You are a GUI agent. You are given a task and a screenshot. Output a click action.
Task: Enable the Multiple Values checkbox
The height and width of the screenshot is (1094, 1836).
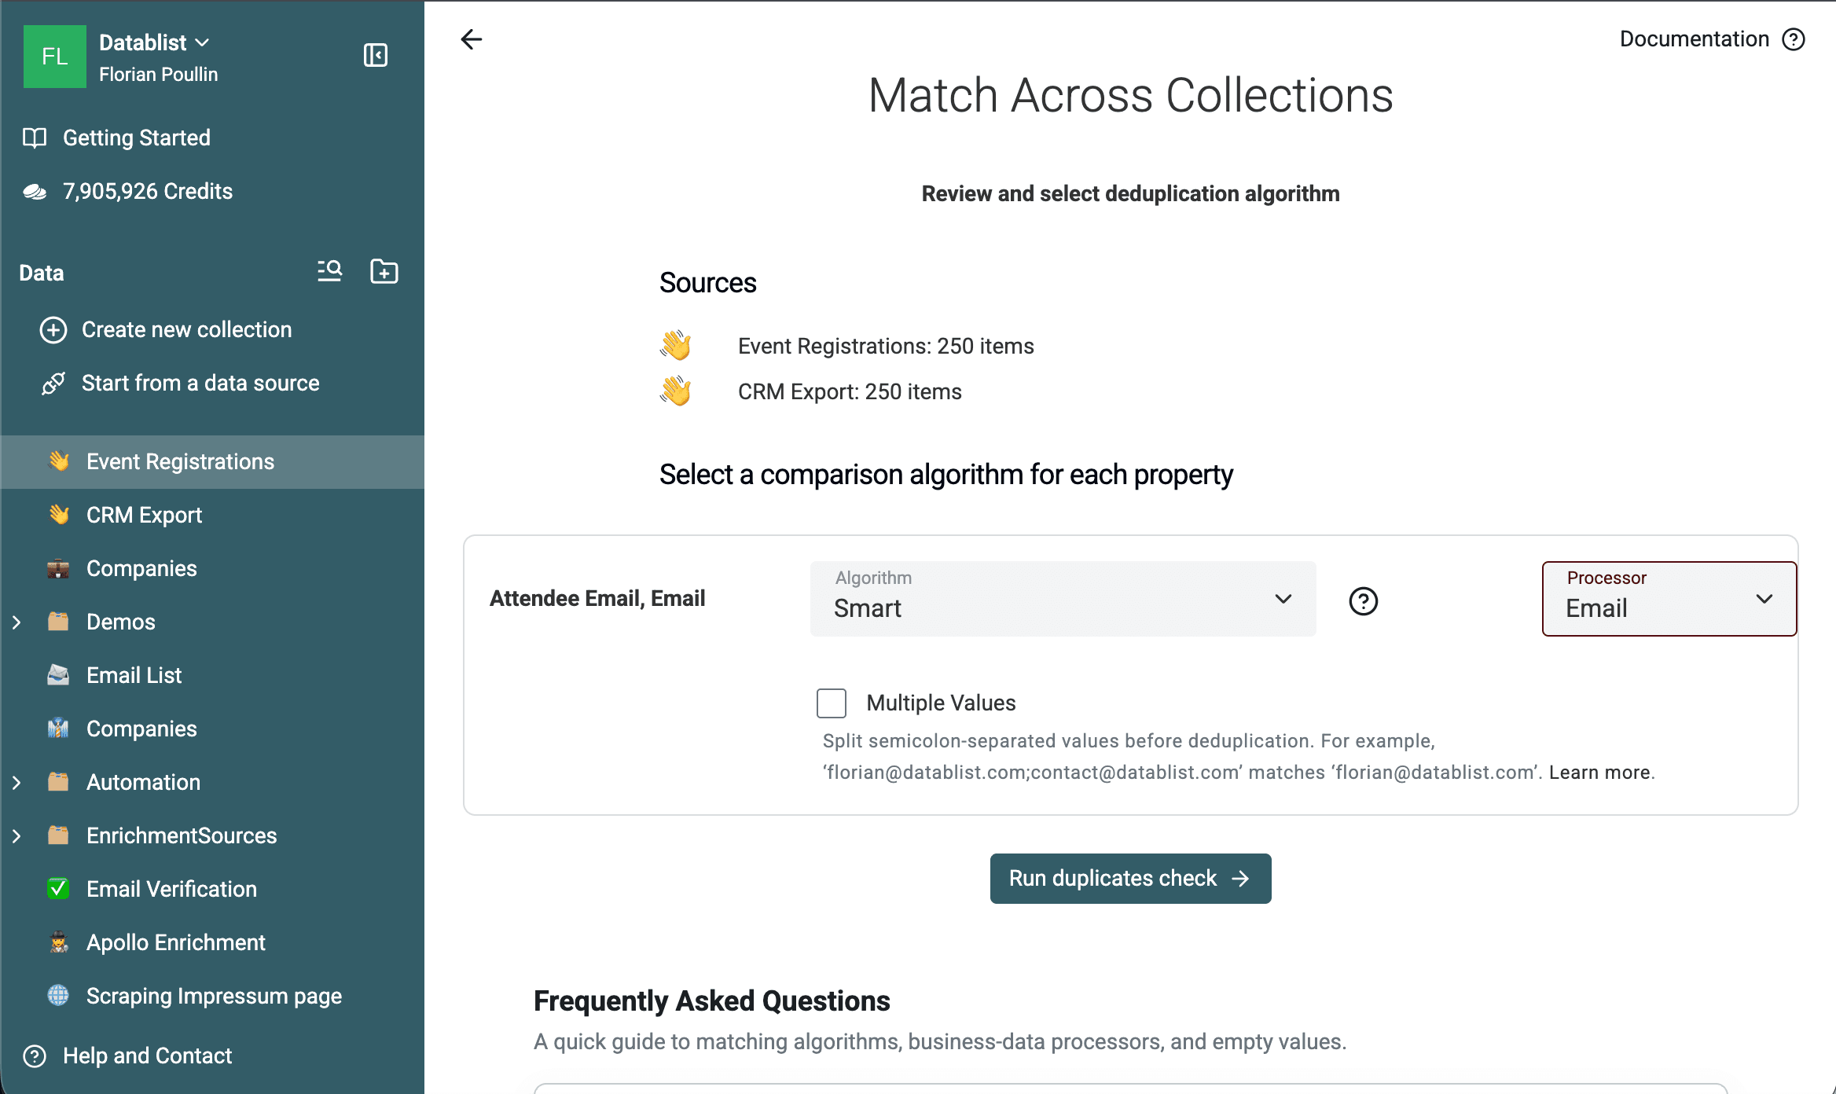[x=832, y=703]
